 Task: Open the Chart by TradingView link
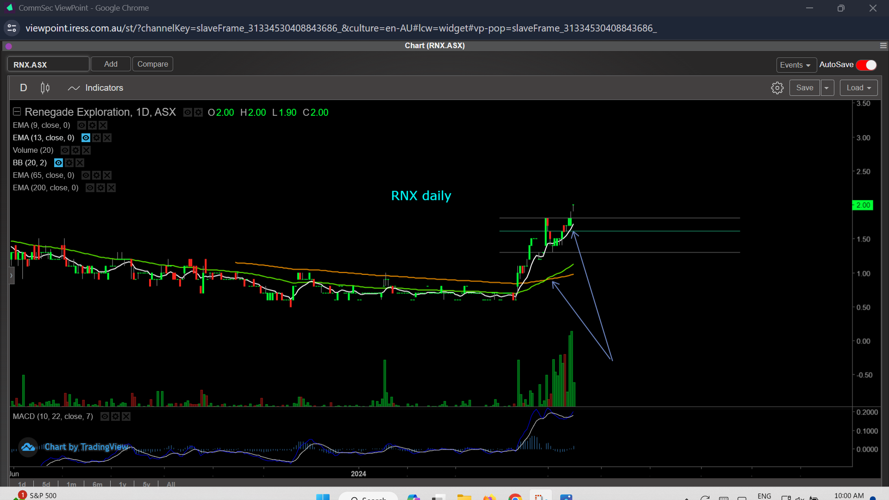(87, 447)
